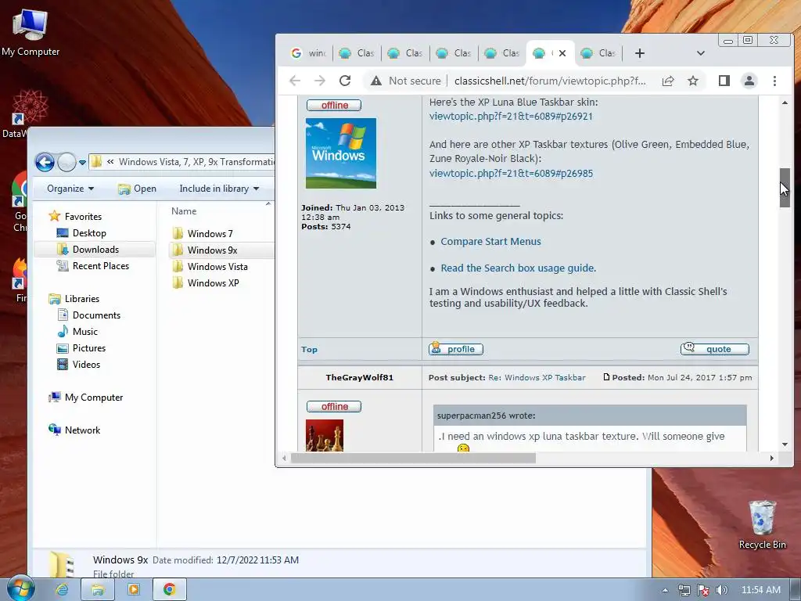
Task: Click the Re: Windows XP Taskbar subject link
Action: pos(537,378)
